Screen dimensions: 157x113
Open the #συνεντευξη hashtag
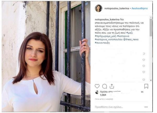tap(102, 43)
